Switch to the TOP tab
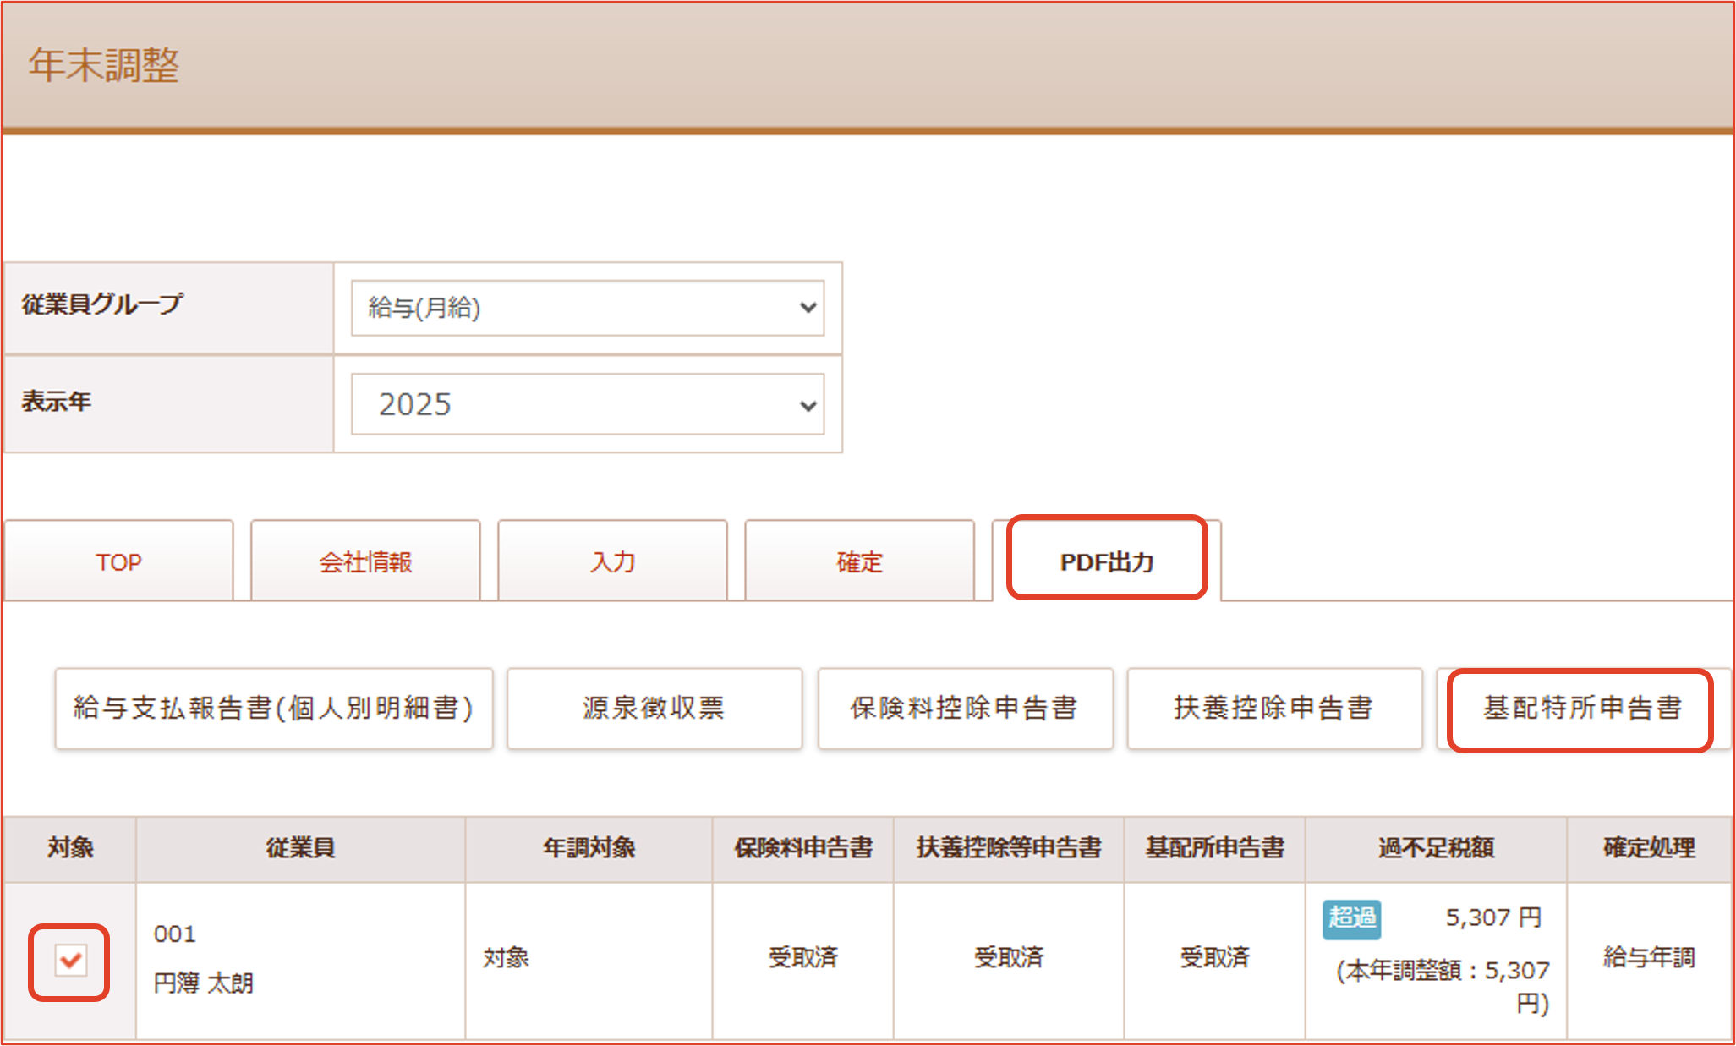This screenshot has height=1046, width=1736. coord(118,561)
